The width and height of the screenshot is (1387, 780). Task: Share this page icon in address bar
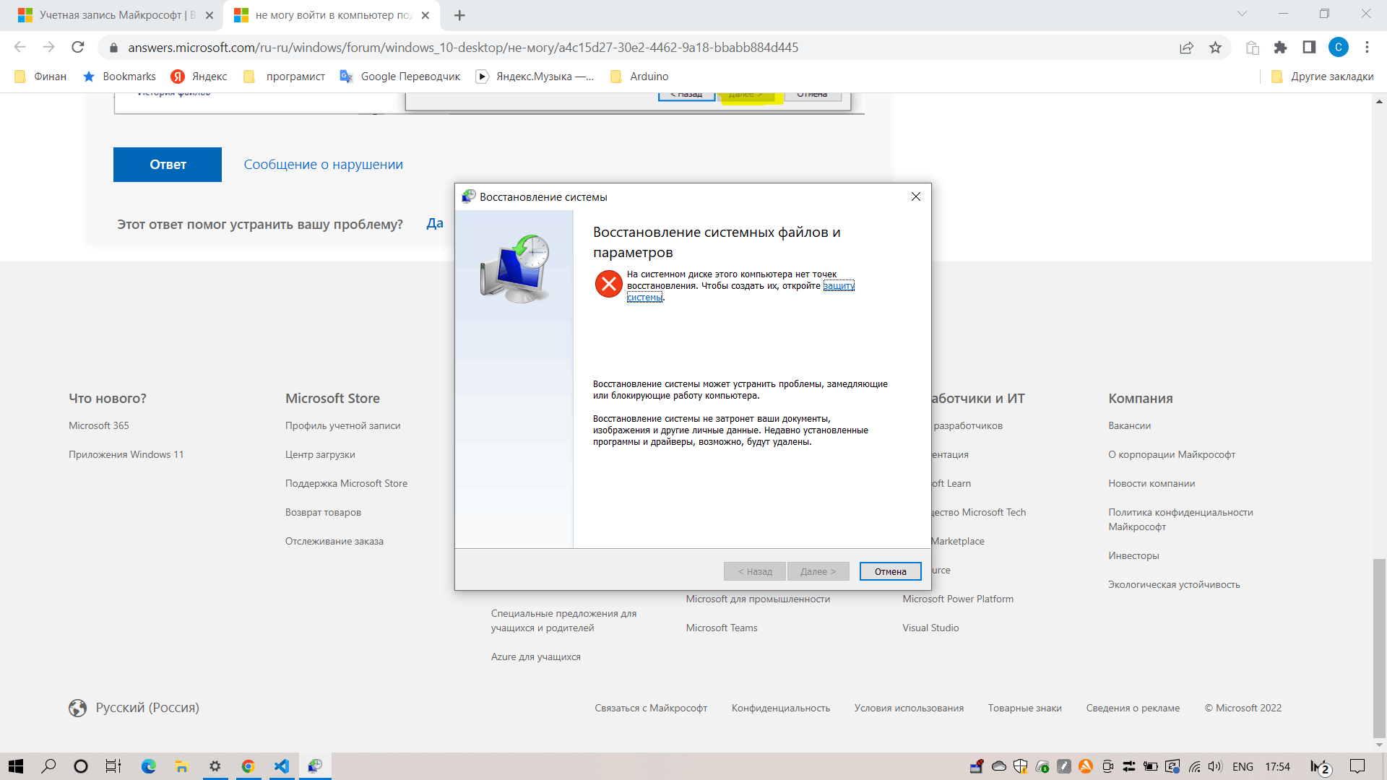pos(1186,48)
